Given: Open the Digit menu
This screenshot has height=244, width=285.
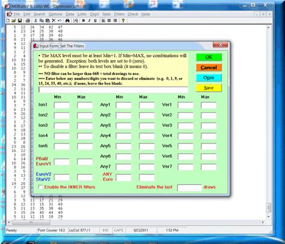Looking at the screenshot, I should click(x=94, y=14).
